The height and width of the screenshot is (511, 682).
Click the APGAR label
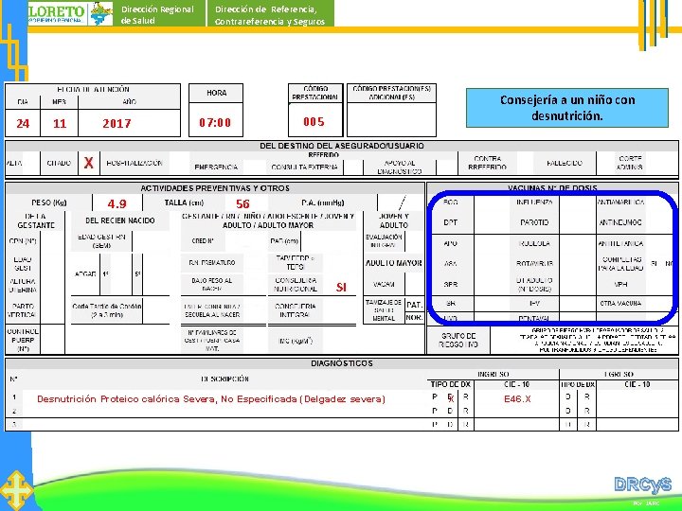(x=85, y=274)
